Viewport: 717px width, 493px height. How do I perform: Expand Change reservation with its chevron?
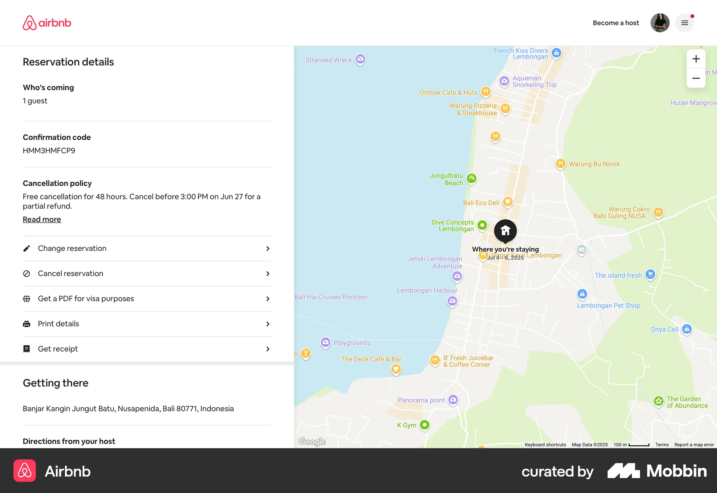[268, 248]
